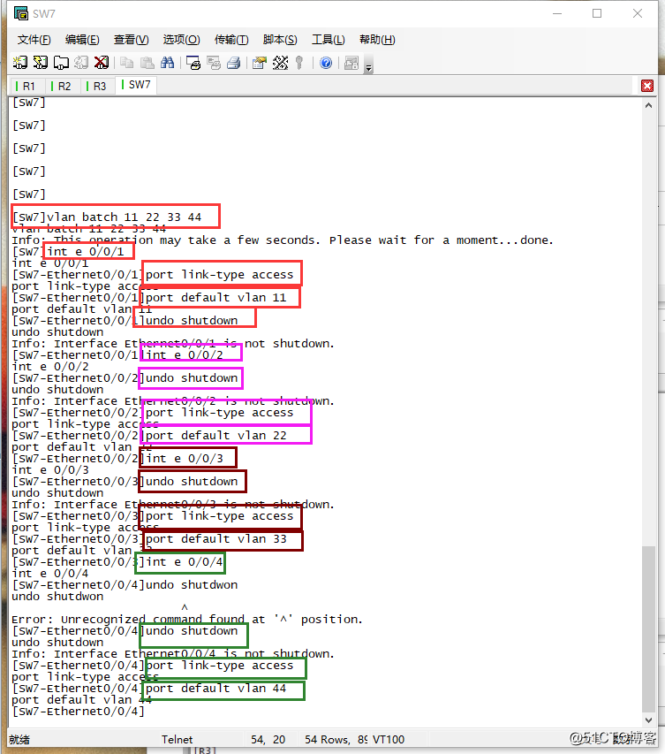665x754 pixels.
Task: Click the Keymap Editor tools icon
Action: [x=280, y=63]
